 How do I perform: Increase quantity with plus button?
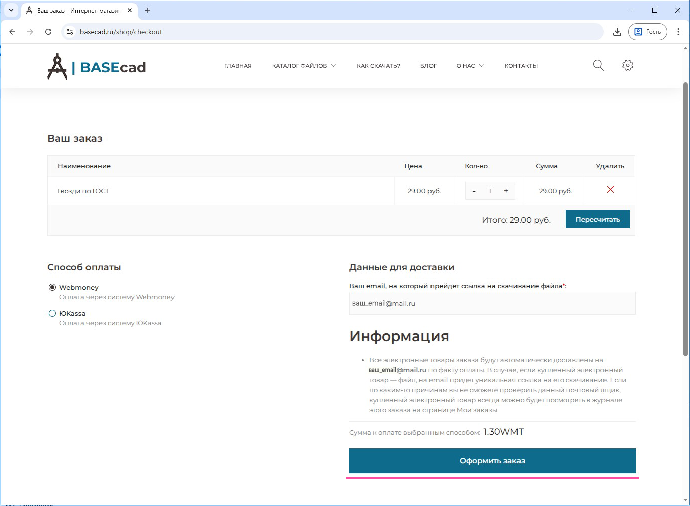(506, 191)
